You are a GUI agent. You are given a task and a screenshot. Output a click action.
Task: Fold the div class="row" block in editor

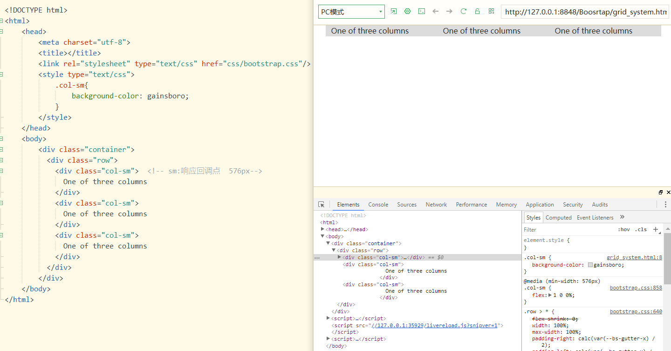click(x=1, y=160)
